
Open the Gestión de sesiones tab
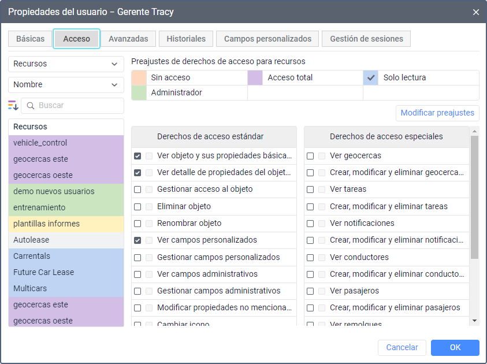tap(366, 39)
